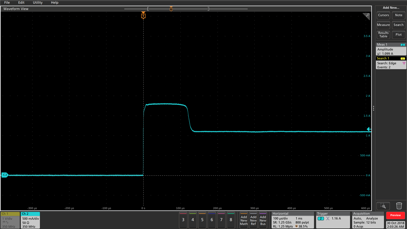Image resolution: width=407 pixels, height=229 pixels.
Task: Open the Acquisition settings badge
Action: [368, 220]
